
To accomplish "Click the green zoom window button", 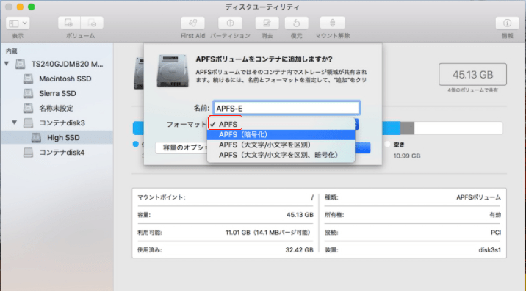I will (31, 7).
